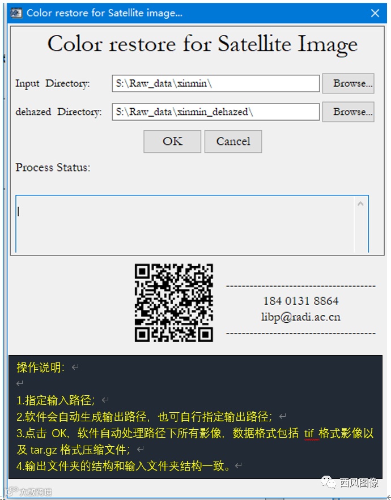Image resolution: width=391 pixels, height=500 pixels.
Task: Click the WeChat icon near 西风图像
Action: tap(329, 482)
